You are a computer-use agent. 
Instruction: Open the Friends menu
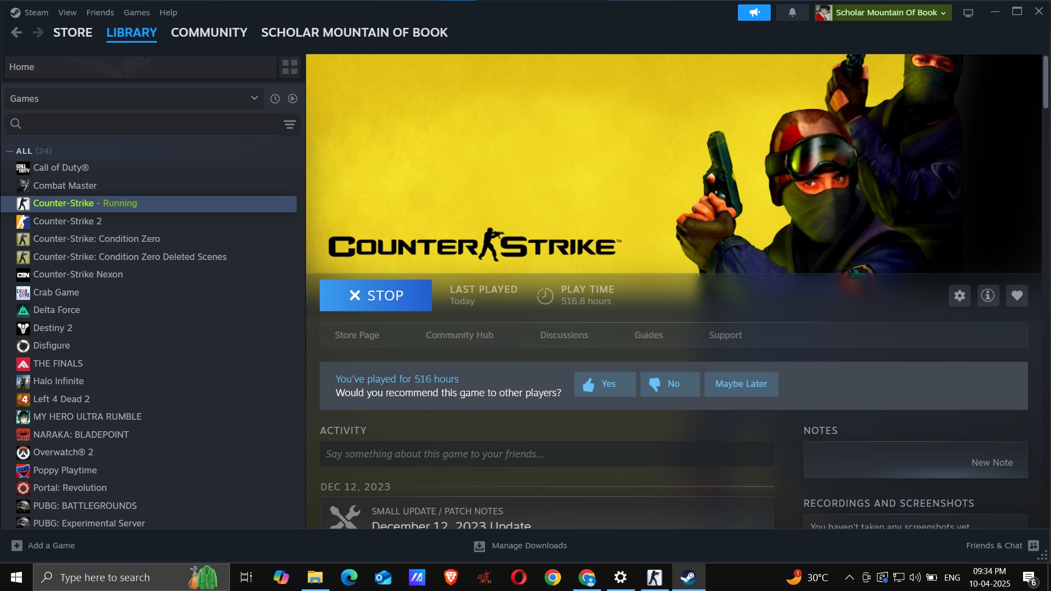point(100,12)
